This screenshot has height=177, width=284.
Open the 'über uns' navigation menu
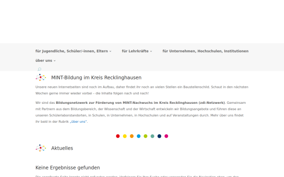click(x=45, y=60)
